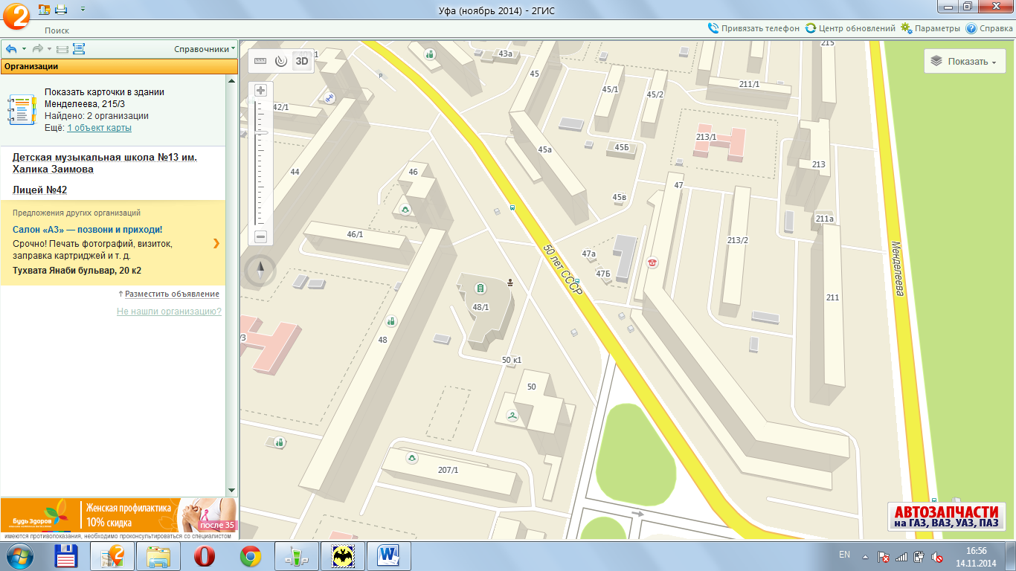The height and width of the screenshot is (571, 1016).
Task: Click the green icon below building 46
Action: click(405, 210)
